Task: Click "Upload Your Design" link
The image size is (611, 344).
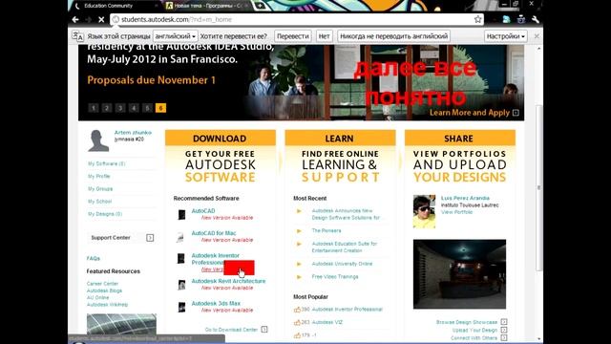Action: point(474,331)
